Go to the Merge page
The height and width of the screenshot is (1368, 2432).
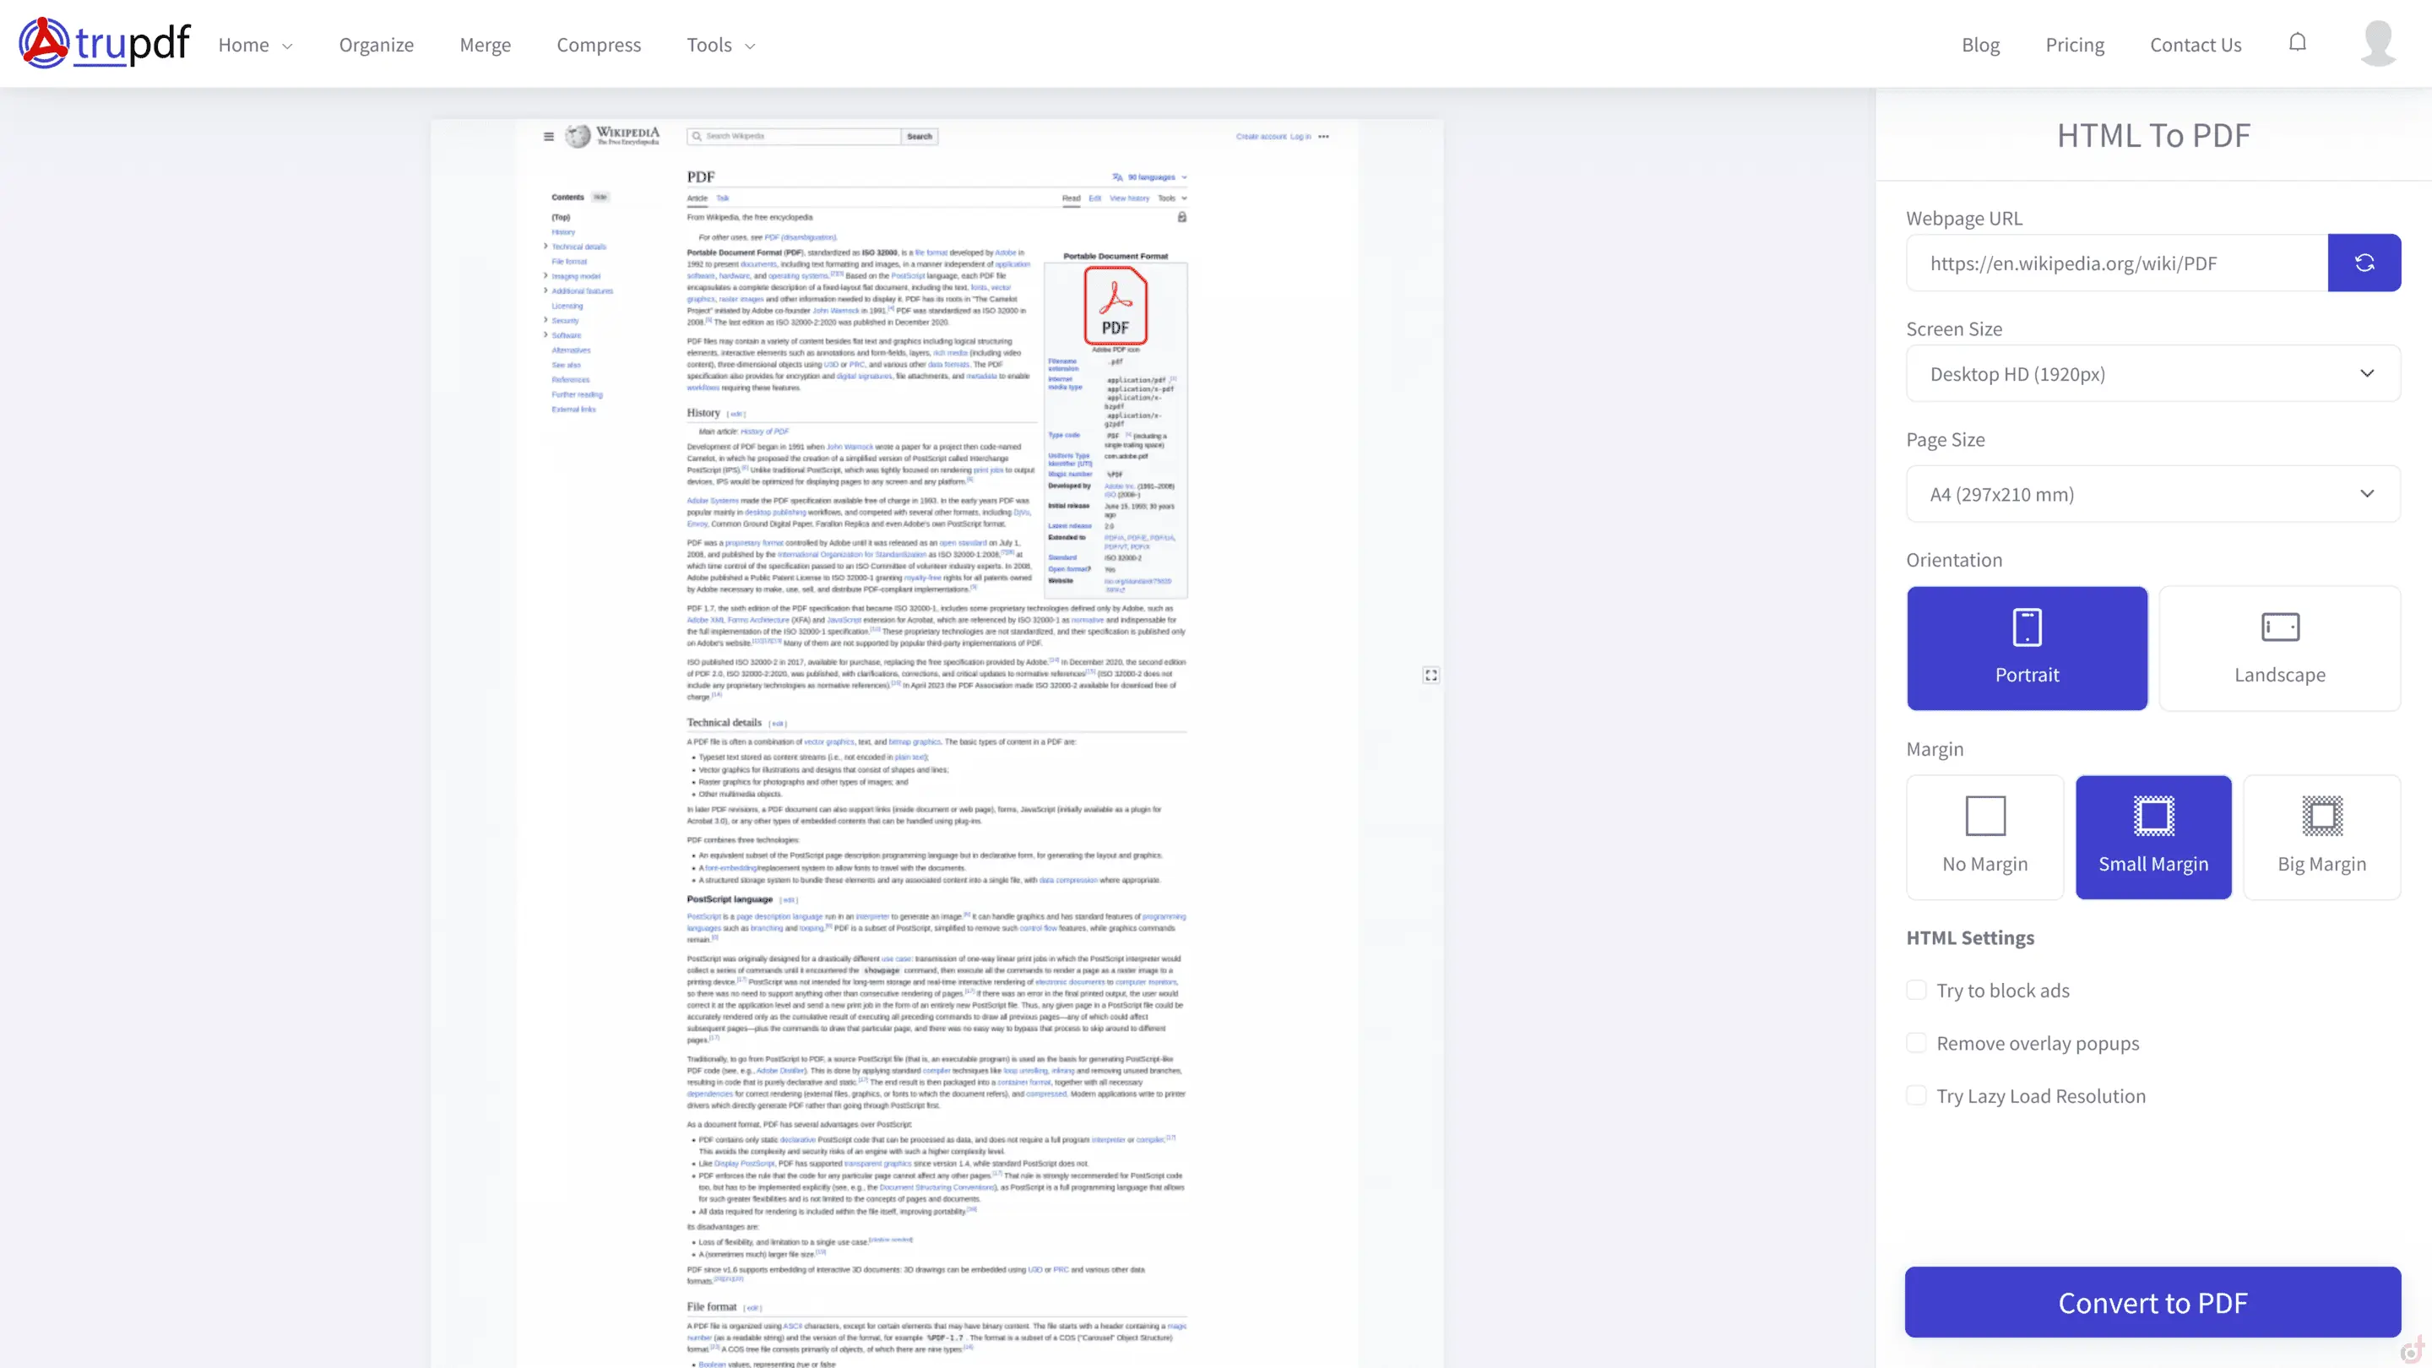485,45
